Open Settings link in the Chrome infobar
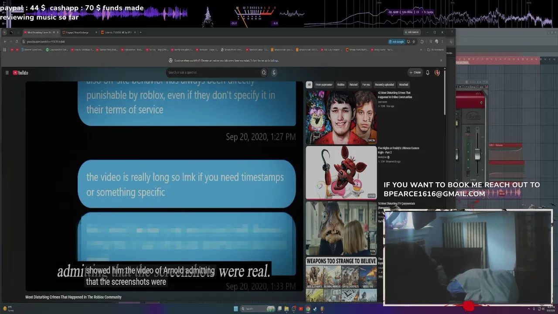Screen dimensions: 558x314 pyautogui.click(x=274, y=61)
